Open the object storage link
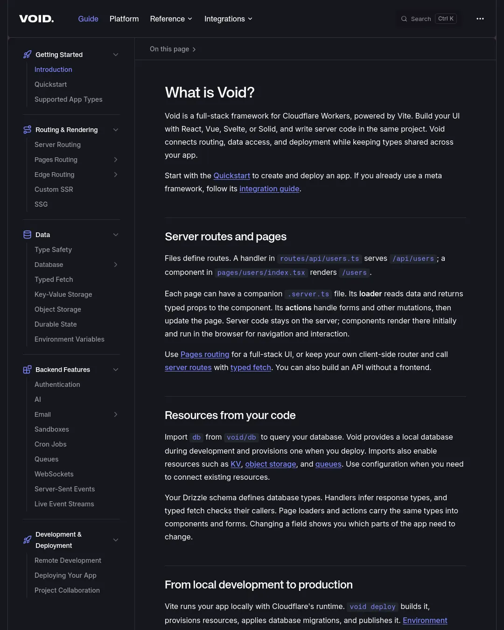The width and height of the screenshot is (504, 630). click(x=271, y=464)
